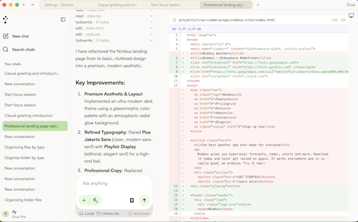Click the New chat button

coord(21,36)
